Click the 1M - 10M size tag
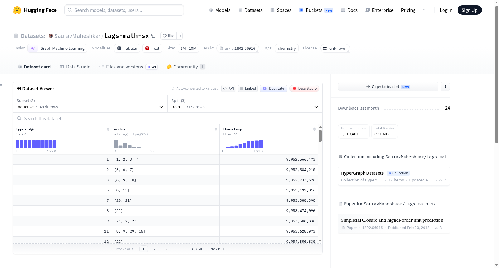 188,48
